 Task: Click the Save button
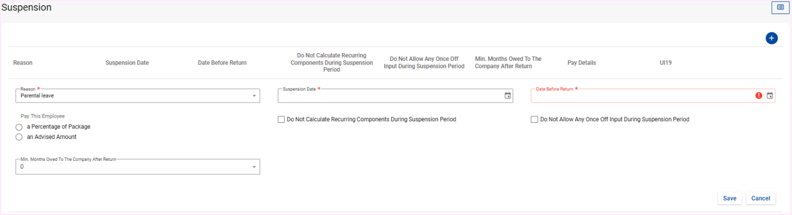pyautogui.click(x=729, y=198)
